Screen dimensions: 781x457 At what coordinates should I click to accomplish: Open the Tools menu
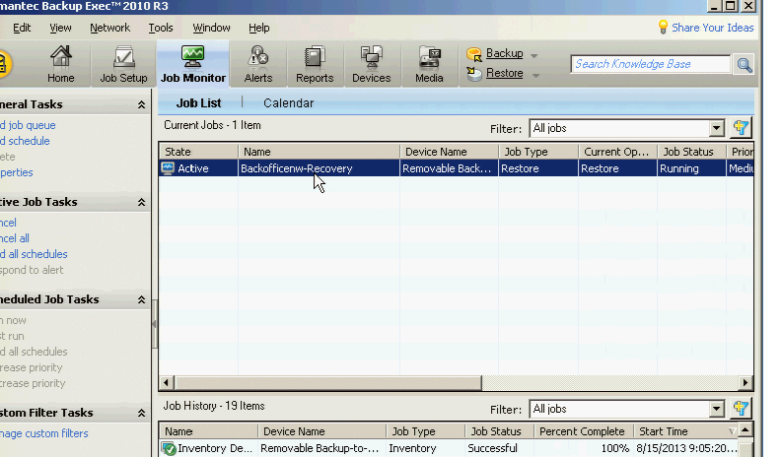[161, 28]
